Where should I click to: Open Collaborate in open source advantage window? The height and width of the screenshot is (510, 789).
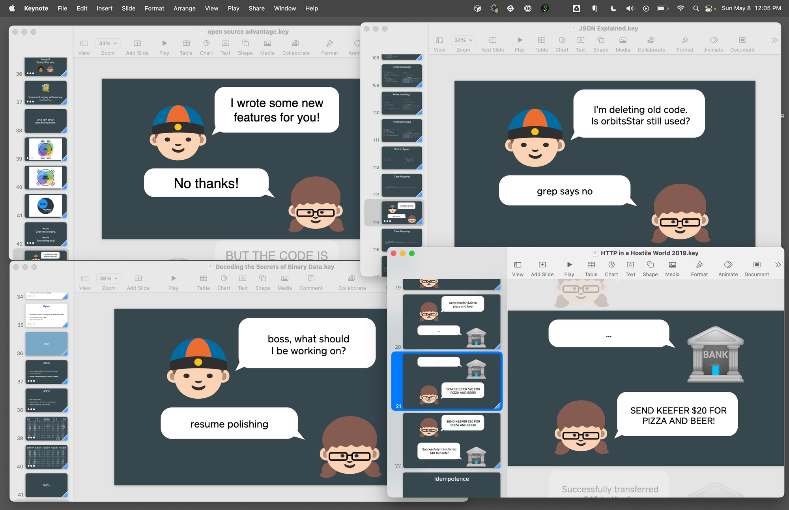click(x=296, y=47)
